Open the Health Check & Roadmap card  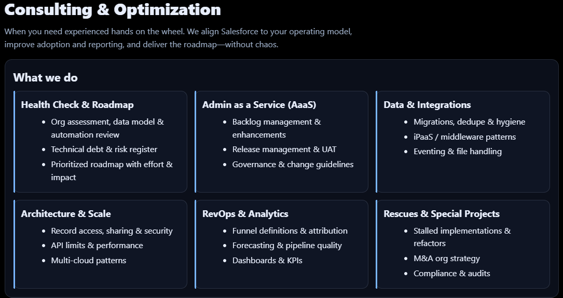pyautogui.click(x=77, y=105)
